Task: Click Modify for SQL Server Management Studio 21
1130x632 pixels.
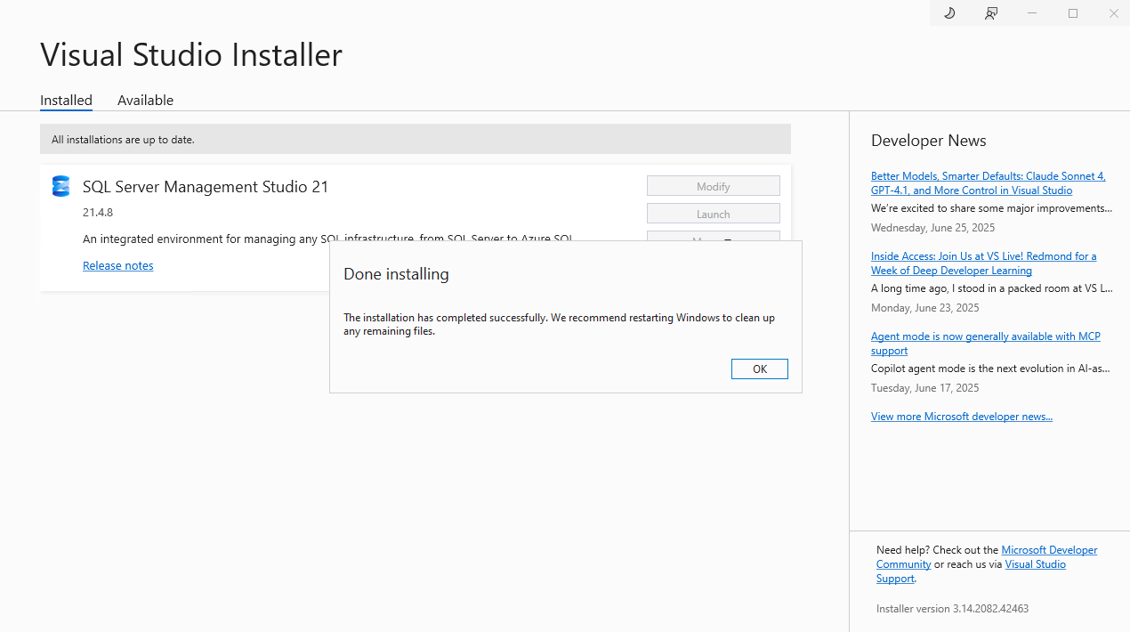Action: click(713, 185)
